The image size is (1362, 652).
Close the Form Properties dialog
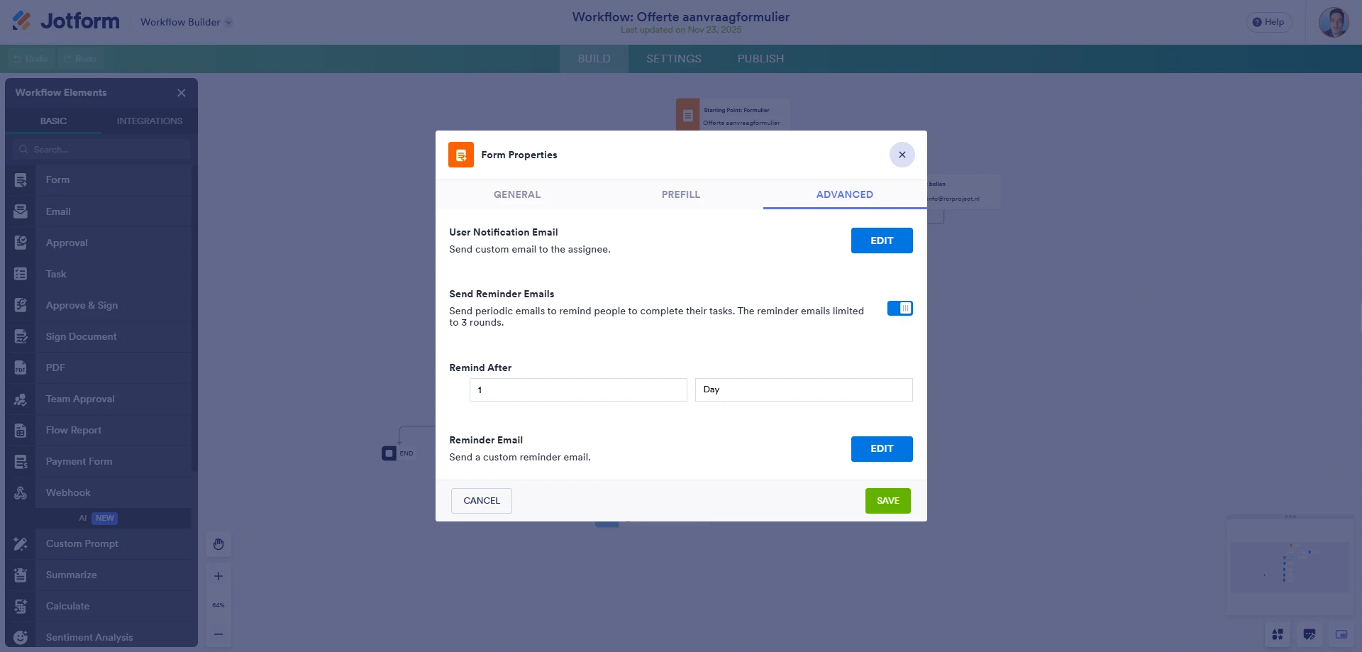(902, 155)
